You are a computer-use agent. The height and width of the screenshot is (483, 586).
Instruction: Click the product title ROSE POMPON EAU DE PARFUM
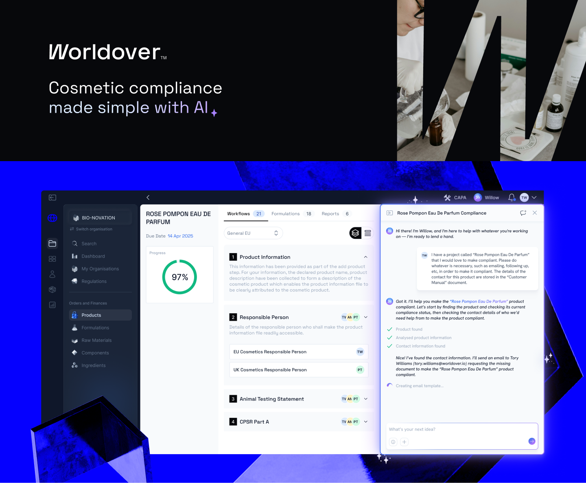point(178,218)
